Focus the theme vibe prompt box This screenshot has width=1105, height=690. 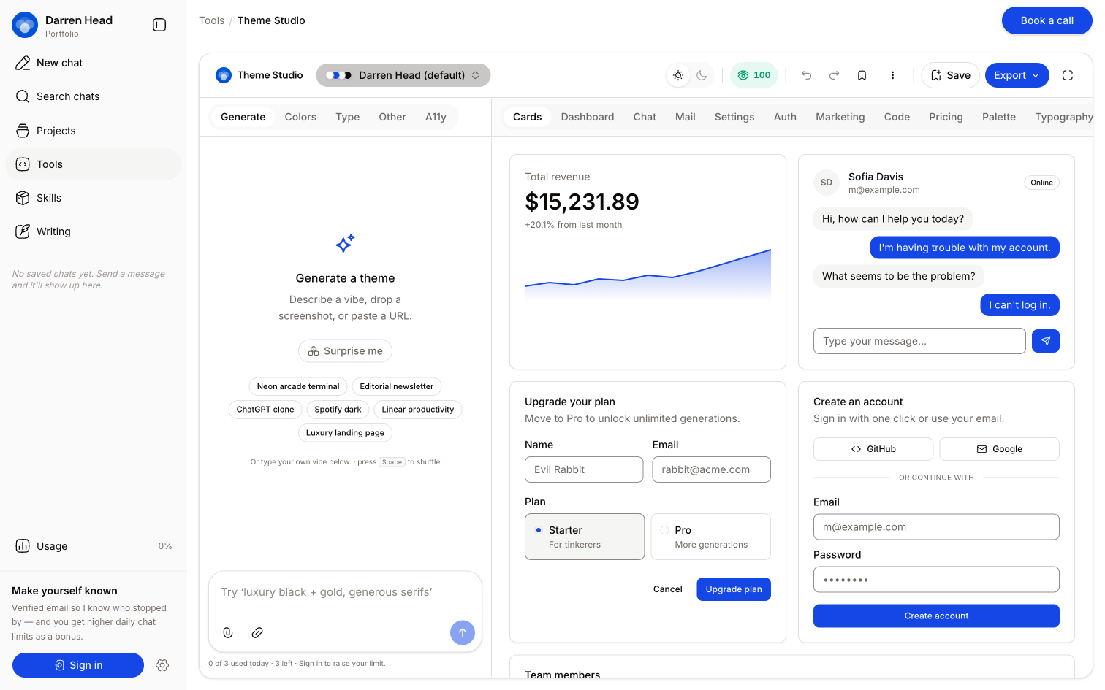pyautogui.click(x=345, y=592)
